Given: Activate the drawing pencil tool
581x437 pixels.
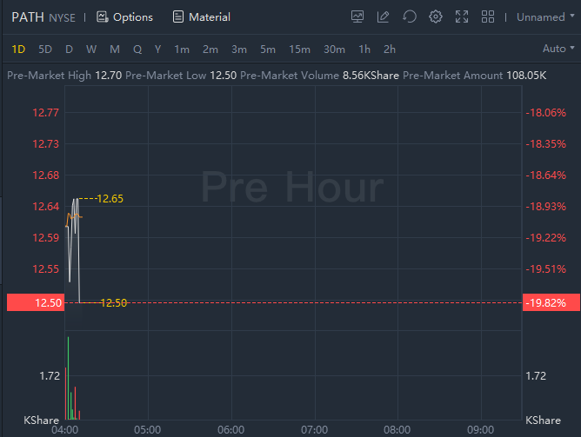Looking at the screenshot, I should tap(384, 17).
